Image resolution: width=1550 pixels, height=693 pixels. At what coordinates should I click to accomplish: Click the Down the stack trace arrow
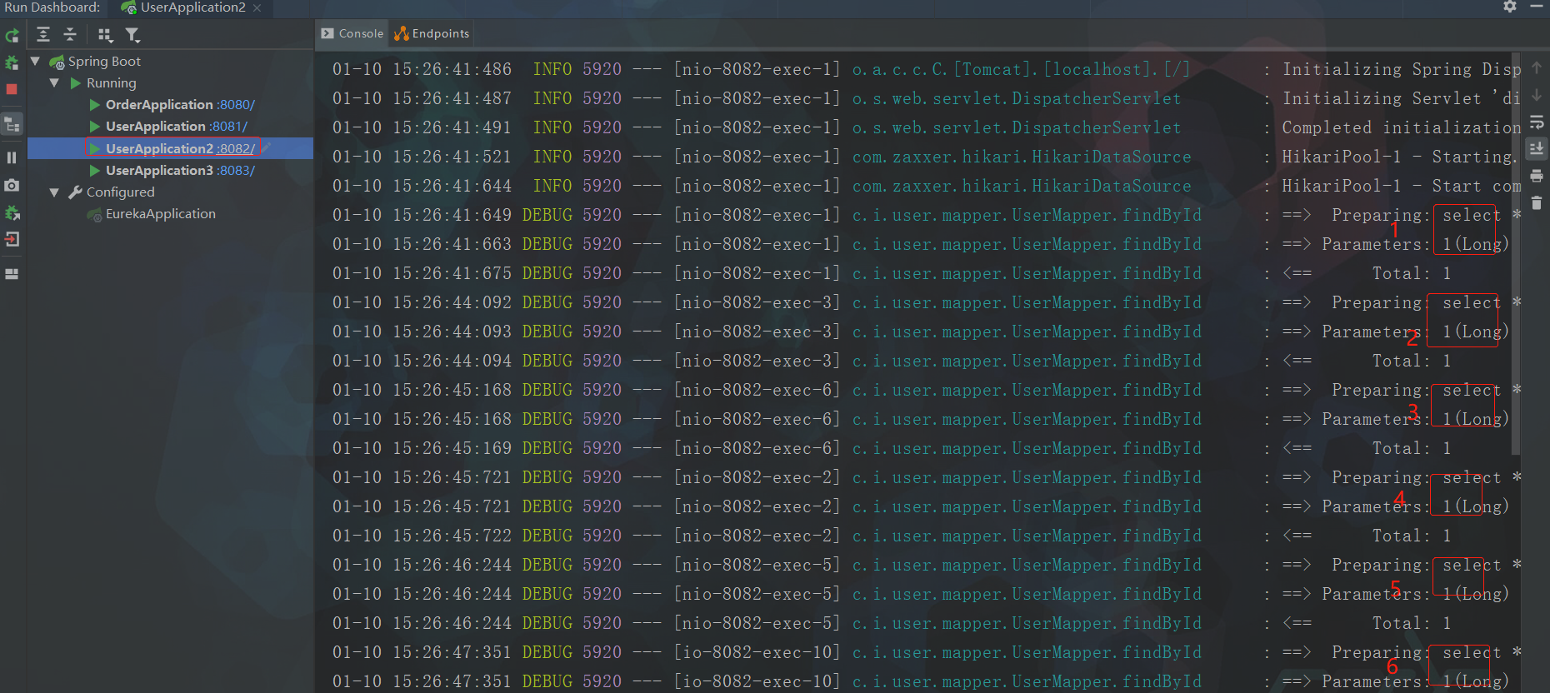click(x=1537, y=95)
